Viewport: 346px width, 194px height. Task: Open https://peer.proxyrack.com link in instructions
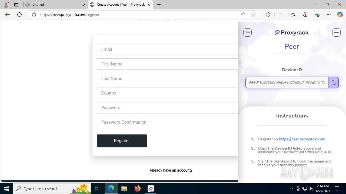[302, 139]
